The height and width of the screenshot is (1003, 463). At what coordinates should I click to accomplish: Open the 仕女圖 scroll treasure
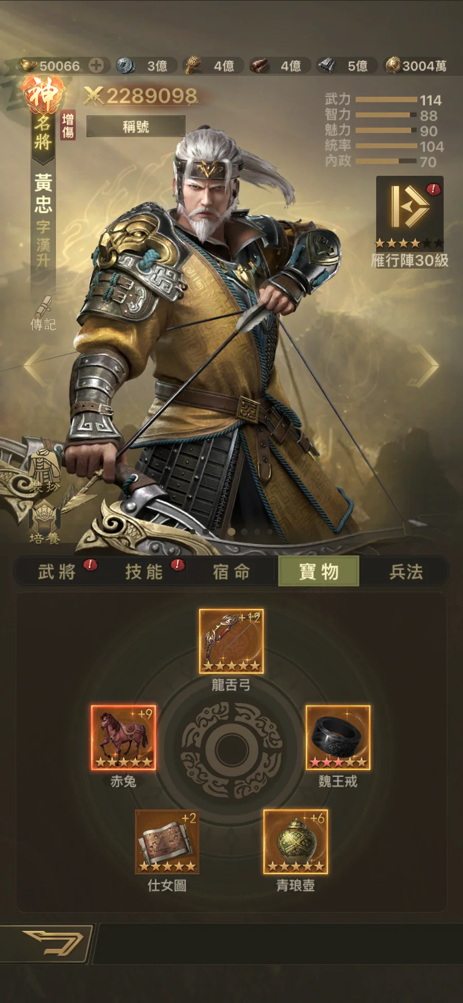pyautogui.click(x=167, y=841)
